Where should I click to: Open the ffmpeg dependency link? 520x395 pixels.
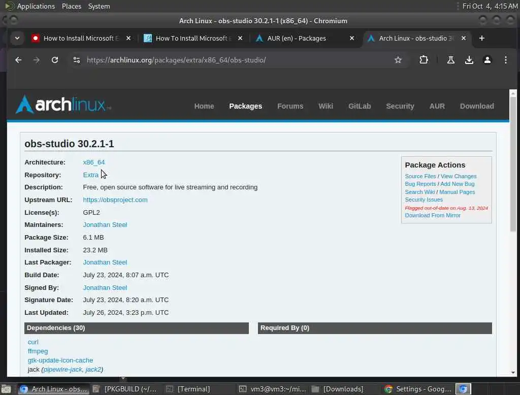pos(38,351)
